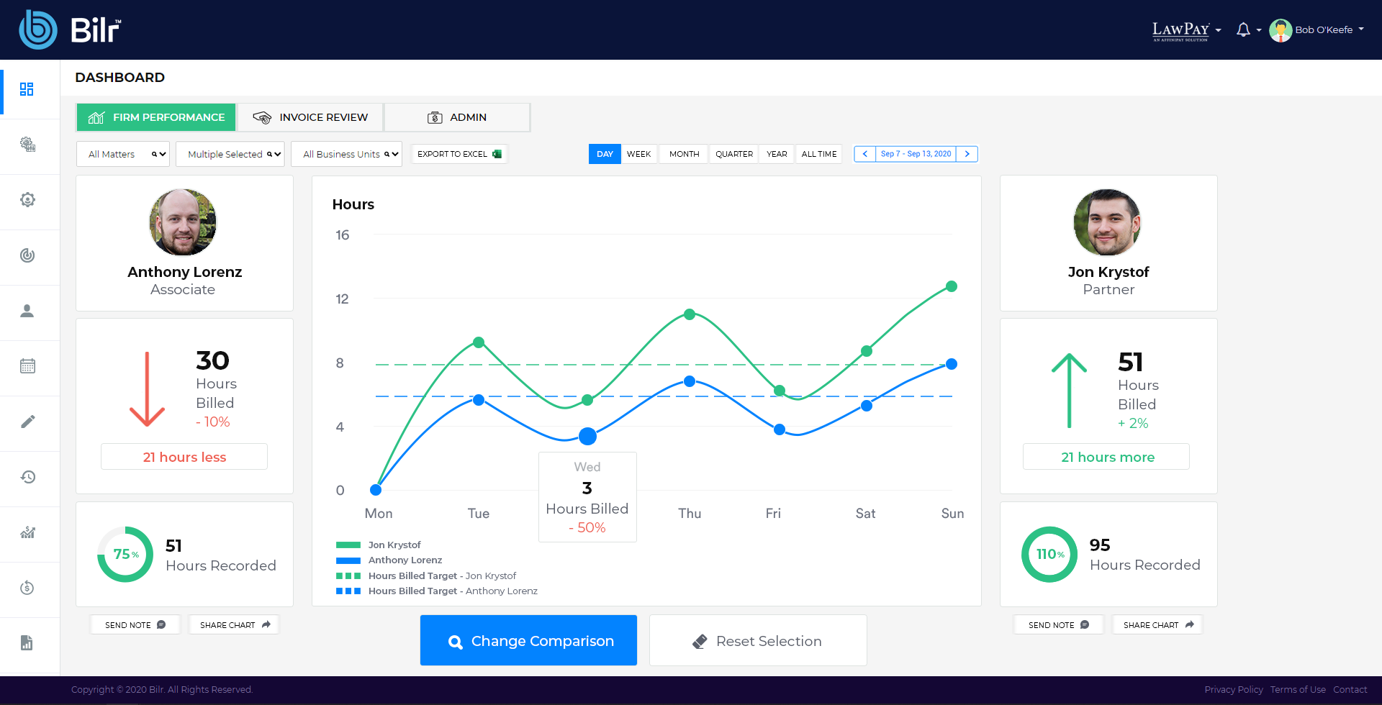Open the dollar billing icon in sidebar
The height and width of the screenshot is (705, 1382).
pyautogui.click(x=27, y=588)
